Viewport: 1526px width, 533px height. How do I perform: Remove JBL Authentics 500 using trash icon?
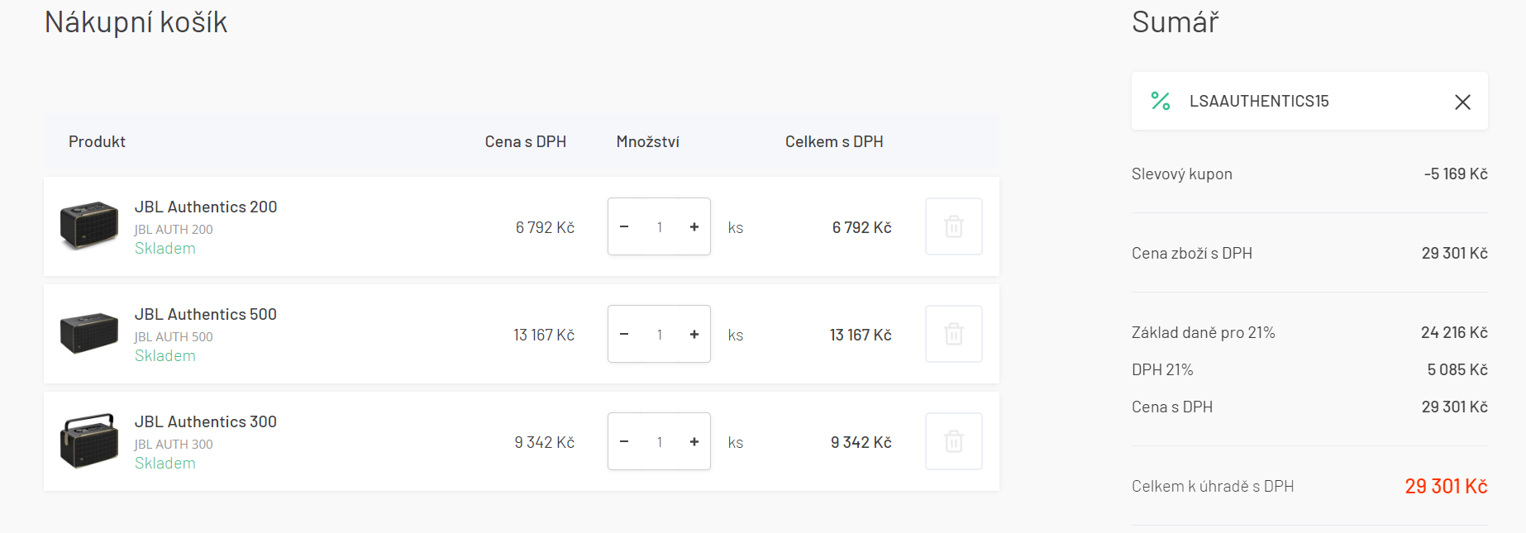[x=953, y=334]
